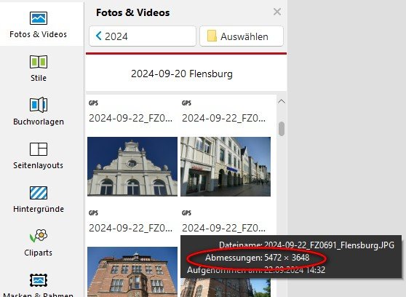The image size is (406, 297).
Task: Click the scroll up arrow of photo list
Action: click(x=282, y=102)
